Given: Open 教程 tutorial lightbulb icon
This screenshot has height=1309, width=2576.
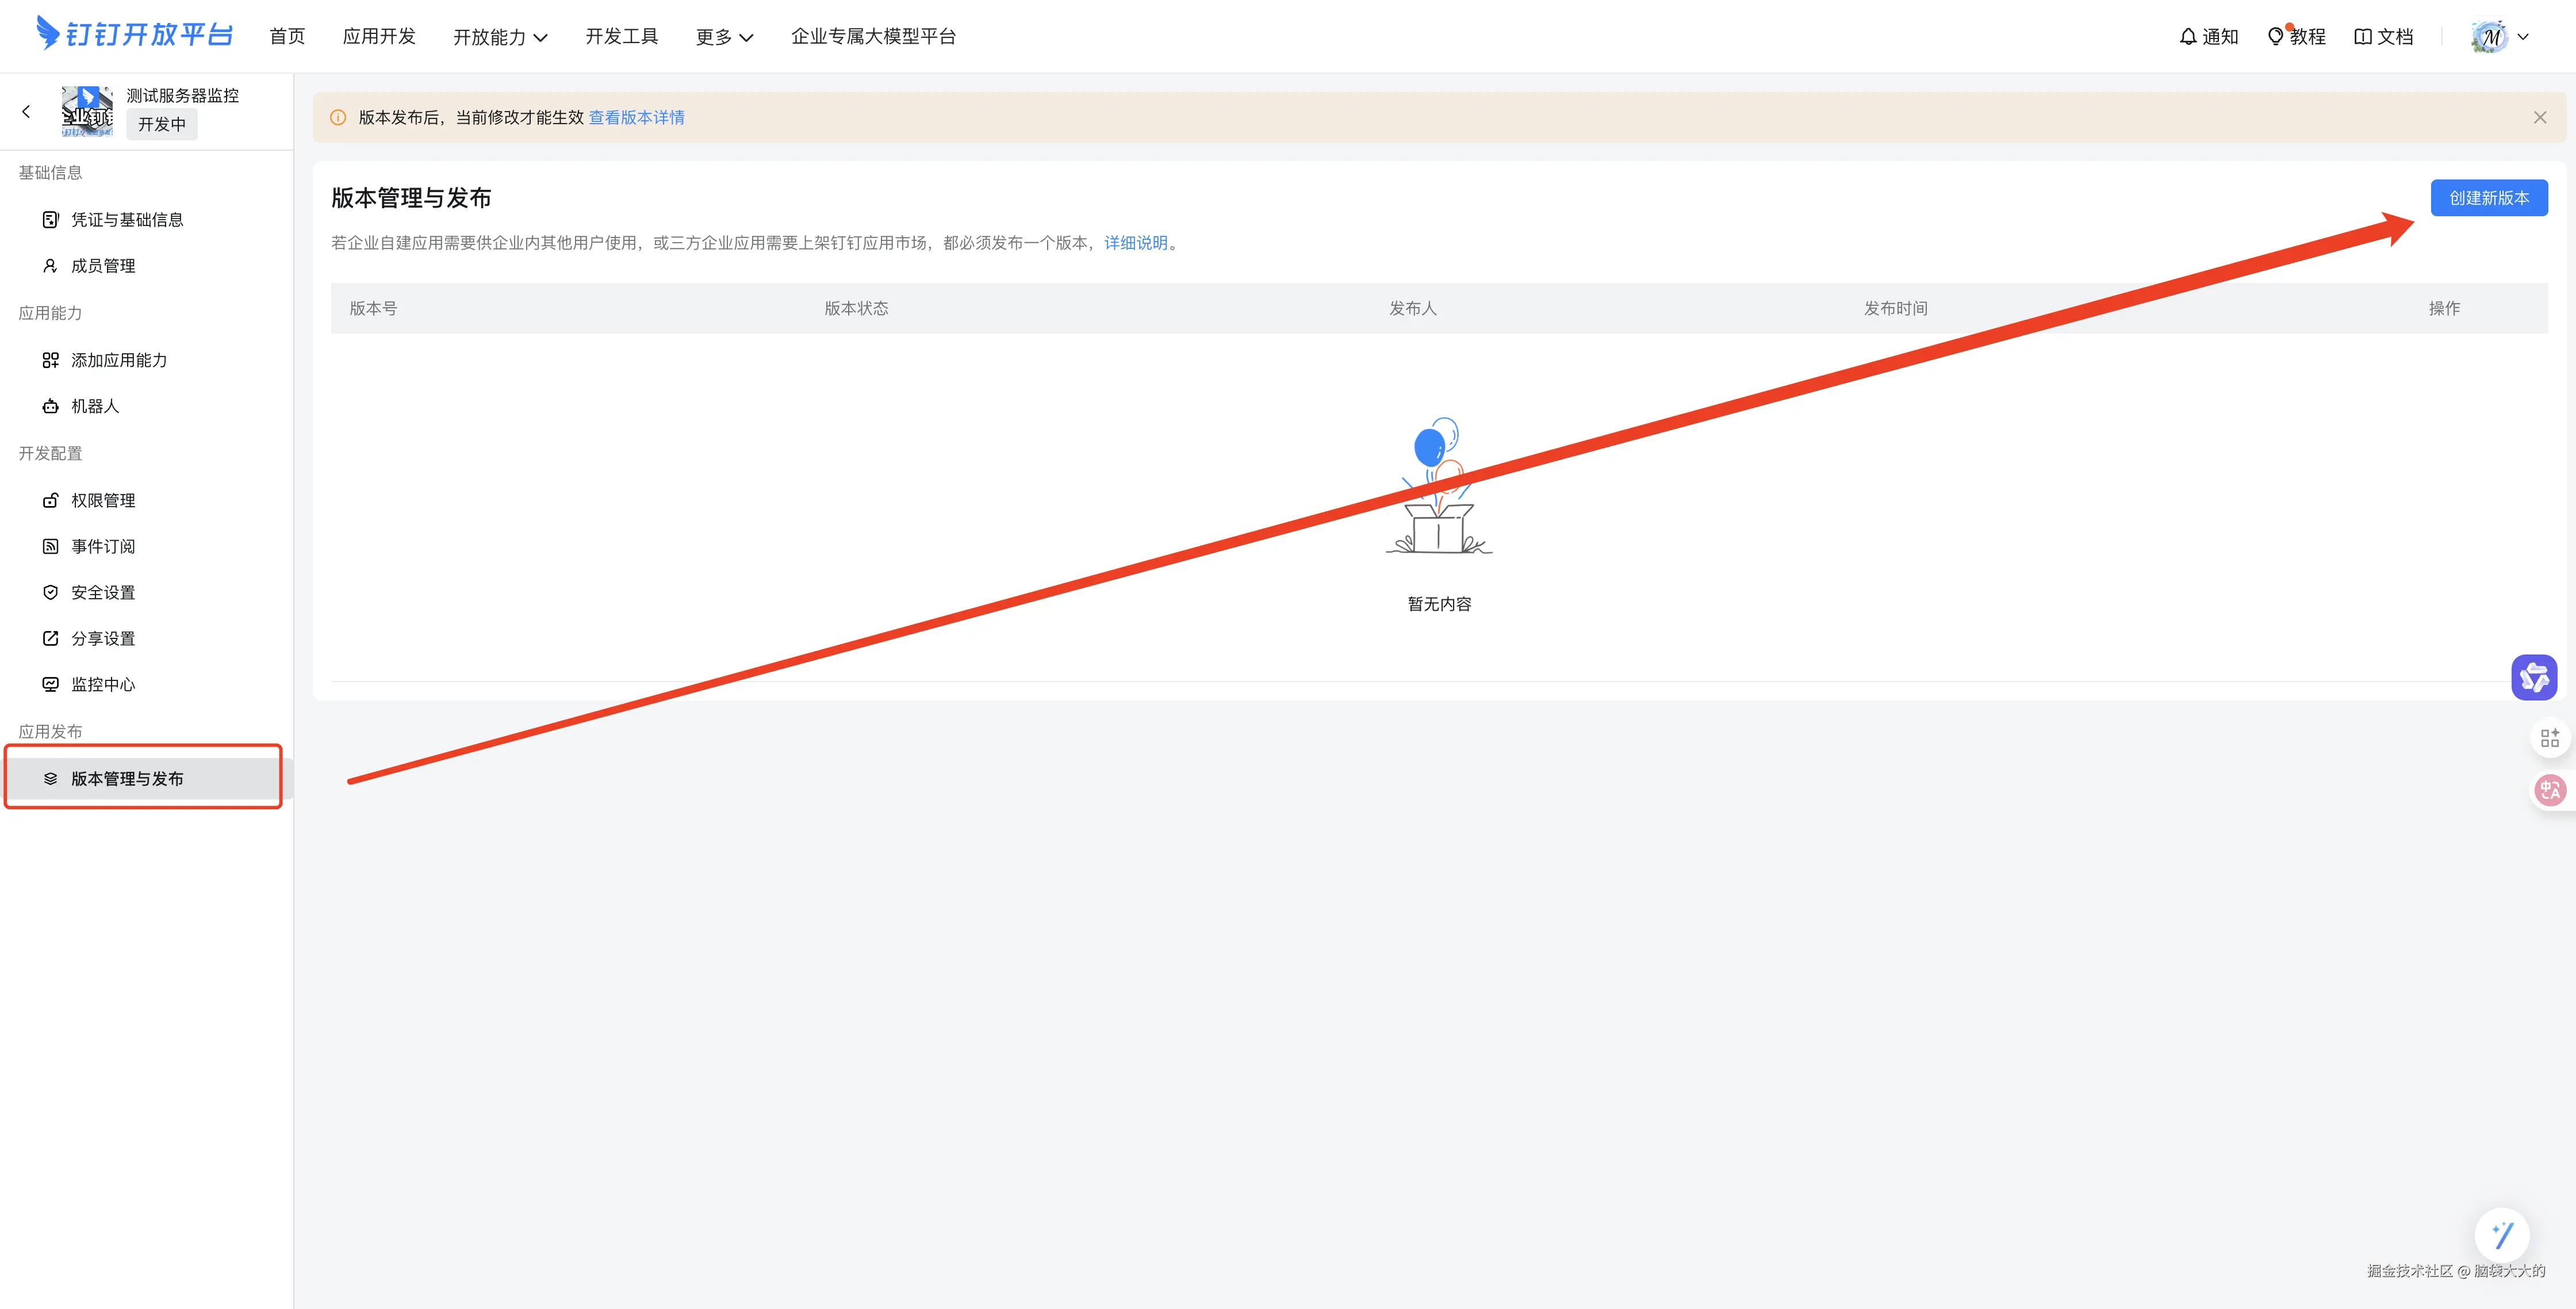Looking at the screenshot, I should pos(2276,37).
